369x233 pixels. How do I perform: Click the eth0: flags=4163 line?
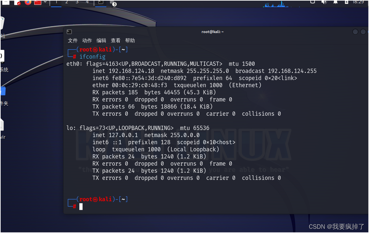pos(161,64)
